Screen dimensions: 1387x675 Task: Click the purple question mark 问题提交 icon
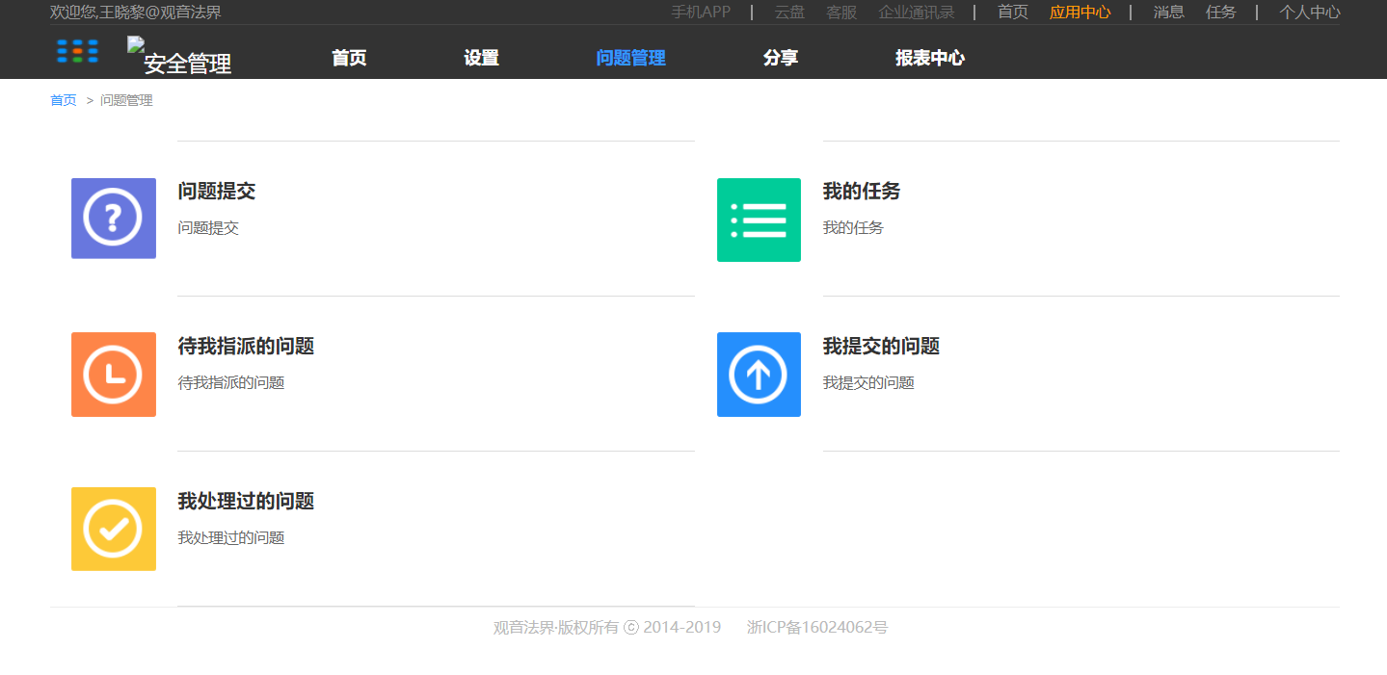click(x=114, y=219)
